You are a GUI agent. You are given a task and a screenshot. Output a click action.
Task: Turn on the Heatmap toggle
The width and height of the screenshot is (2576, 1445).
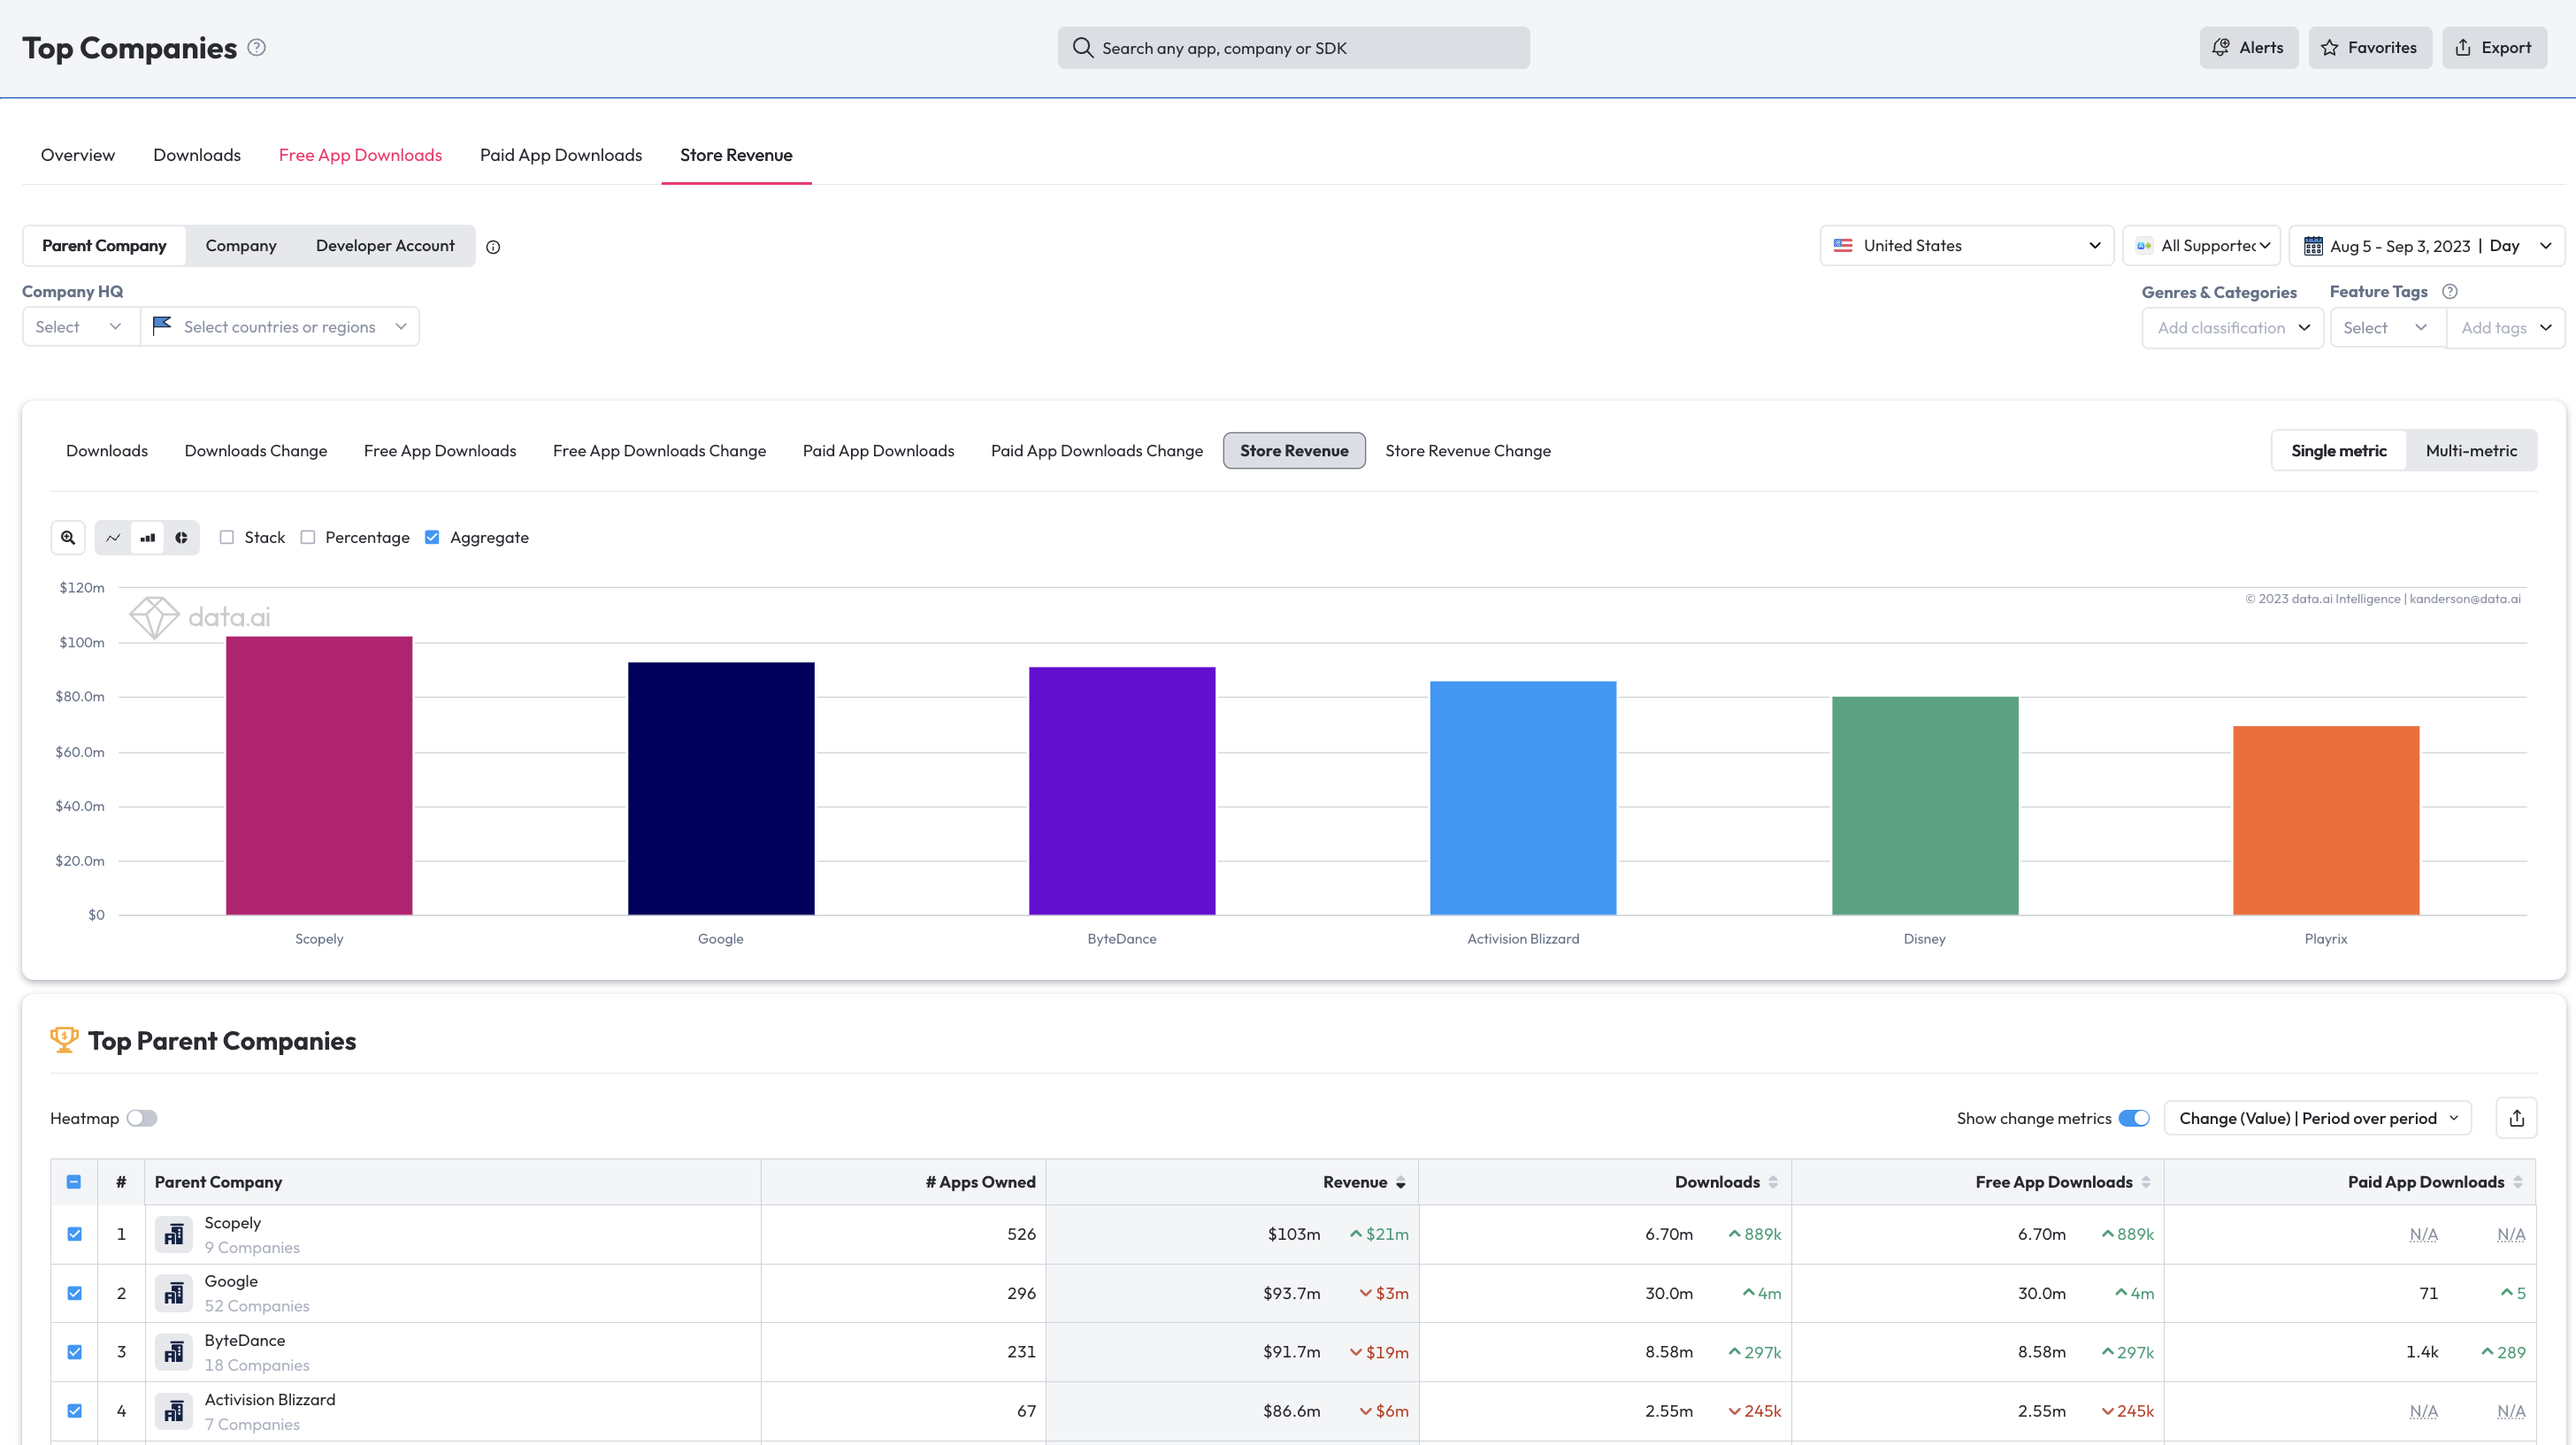point(142,1118)
